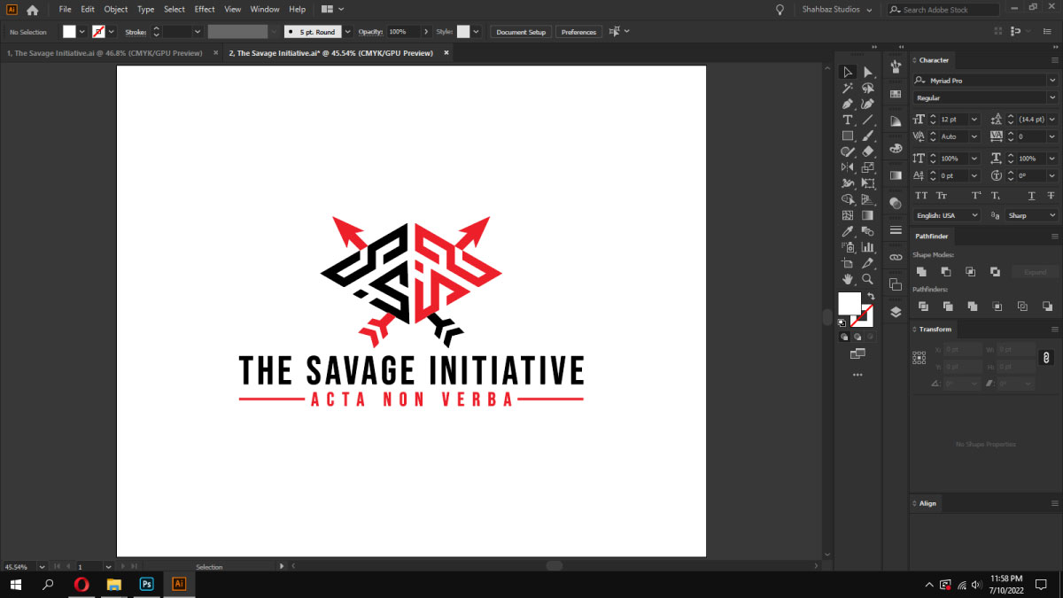Apply the Unite shape mode in Pathfinder
1063x598 pixels.
tap(921, 272)
